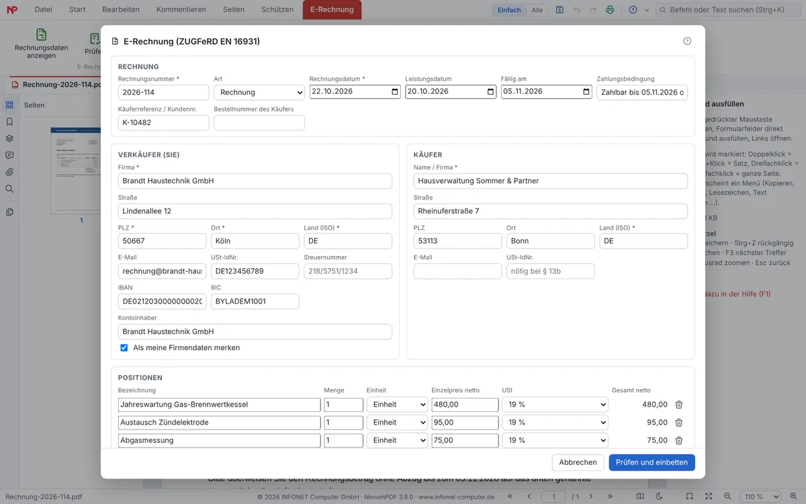Uncheck Als meine Firmendaten merken

[124, 348]
